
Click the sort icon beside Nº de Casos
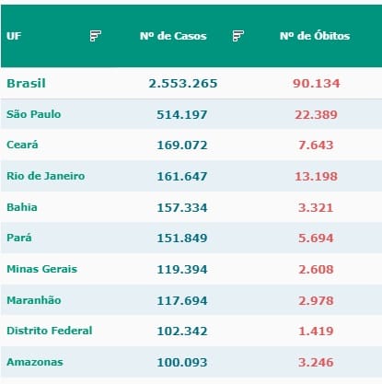238,36
